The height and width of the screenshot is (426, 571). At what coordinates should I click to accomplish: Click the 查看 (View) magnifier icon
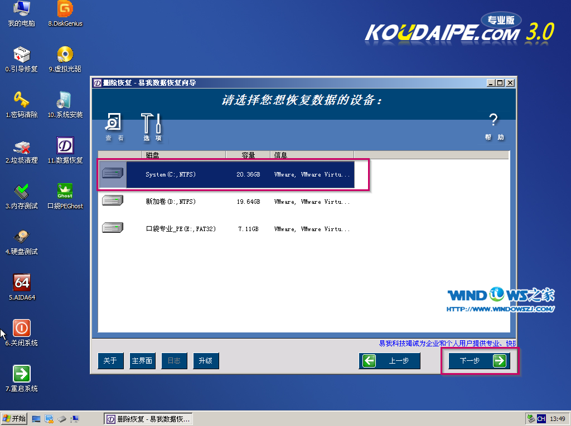[114, 123]
